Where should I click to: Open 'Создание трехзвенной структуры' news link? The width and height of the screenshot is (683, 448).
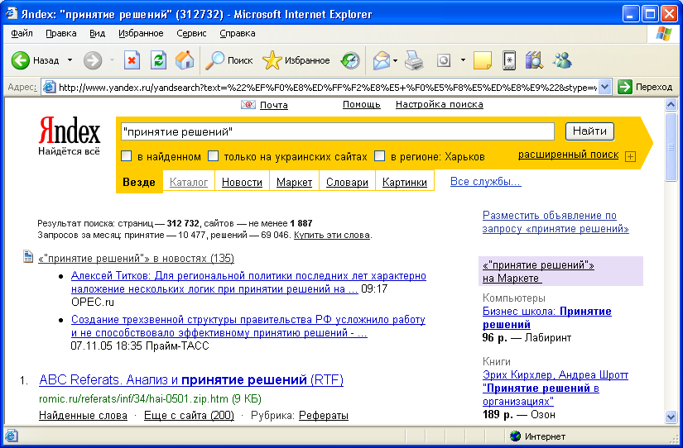pos(248,326)
